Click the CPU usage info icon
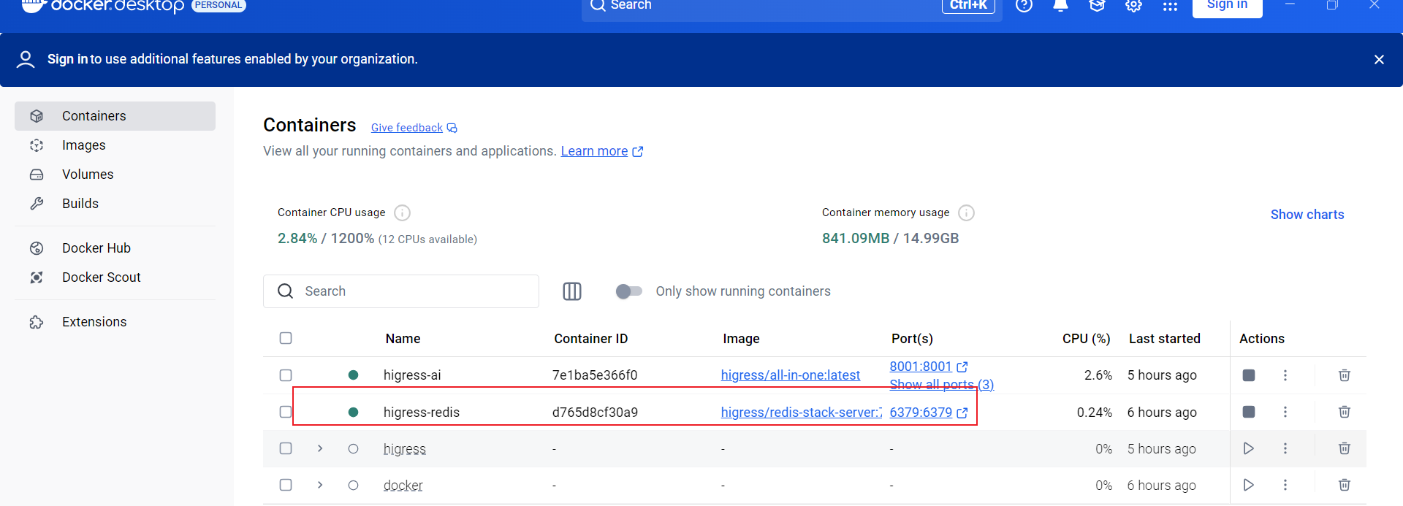1403x506 pixels. pyautogui.click(x=402, y=212)
